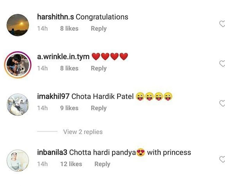Screen dimensions: 225x186
Task: View 9 likes on imakhil97 comment
Action: click(x=69, y=108)
